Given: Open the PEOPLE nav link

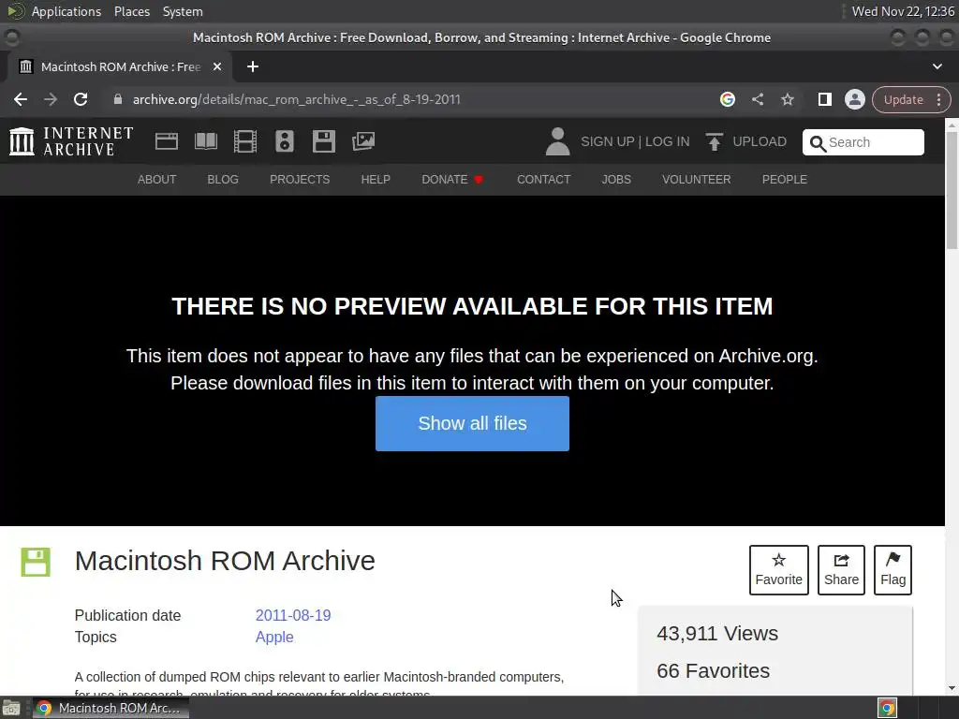Looking at the screenshot, I should (x=784, y=179).
